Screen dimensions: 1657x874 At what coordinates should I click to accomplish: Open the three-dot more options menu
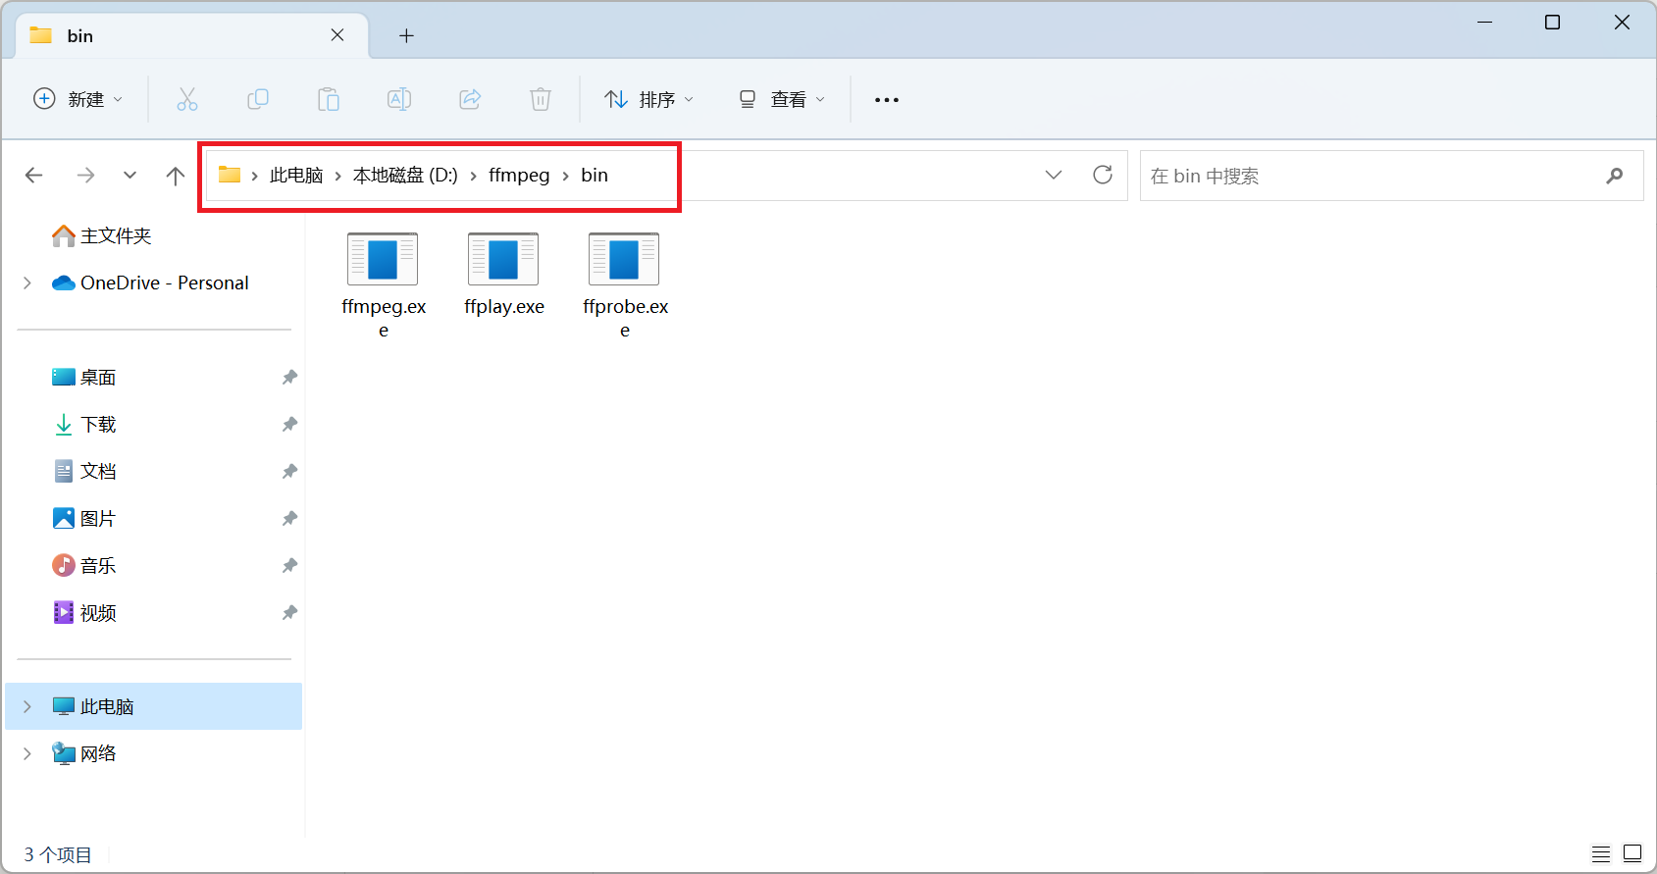point(887,99)
